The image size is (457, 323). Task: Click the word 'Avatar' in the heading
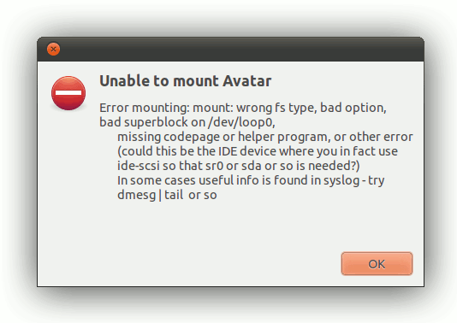[247, 81]
